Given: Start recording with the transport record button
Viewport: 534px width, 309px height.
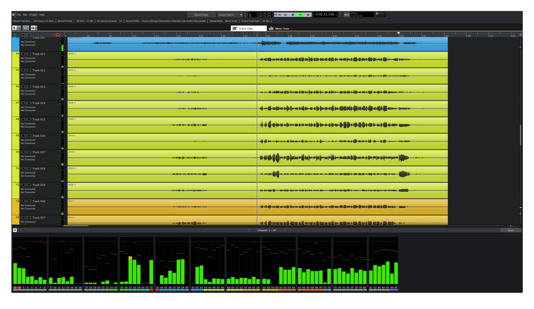Looking at the screenshot, I should point(308,15).
